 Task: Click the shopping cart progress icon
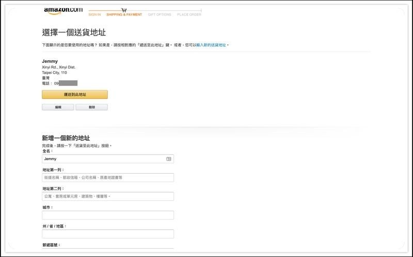(124, 10)
